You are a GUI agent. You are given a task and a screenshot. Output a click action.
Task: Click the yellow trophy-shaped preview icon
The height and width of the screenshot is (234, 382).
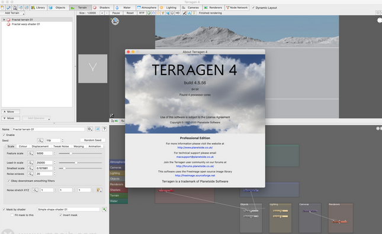[163, 13]
